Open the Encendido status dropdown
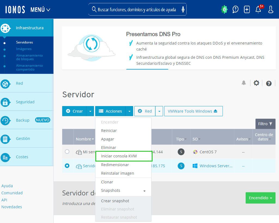 [x=260, y=198]
